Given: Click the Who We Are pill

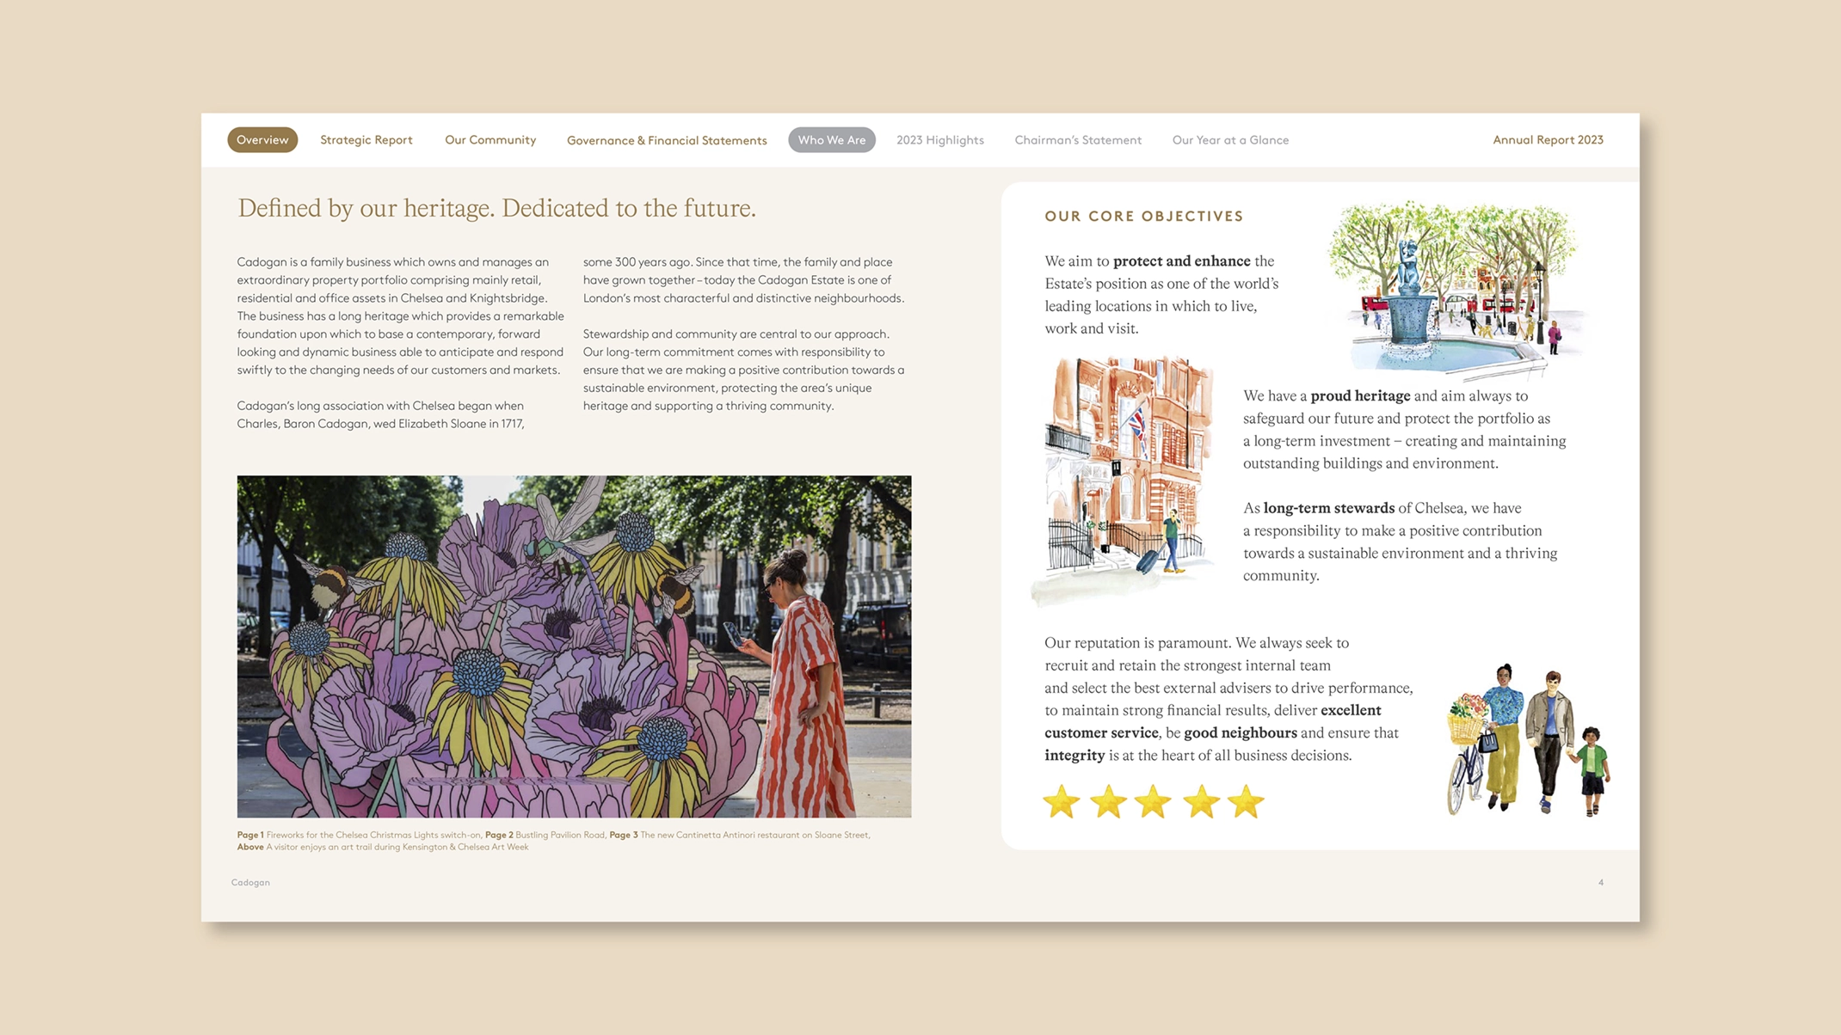Looking at the screenshot, I should click(x=831, y=140).
